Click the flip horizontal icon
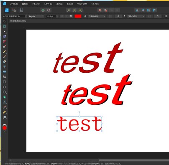169x165 pixels. point(137,10)
